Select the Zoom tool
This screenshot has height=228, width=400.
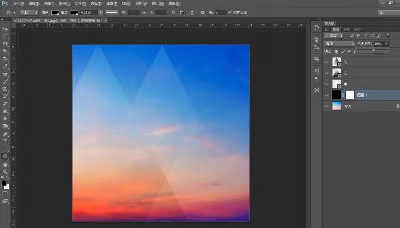[5, 172]
